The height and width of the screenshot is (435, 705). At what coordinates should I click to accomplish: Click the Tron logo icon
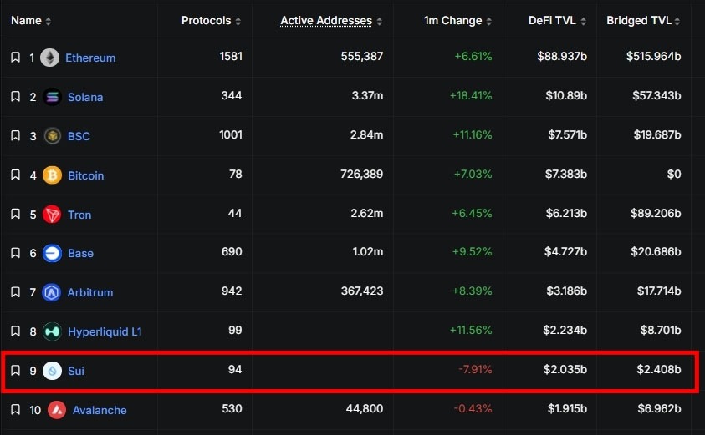52,214
